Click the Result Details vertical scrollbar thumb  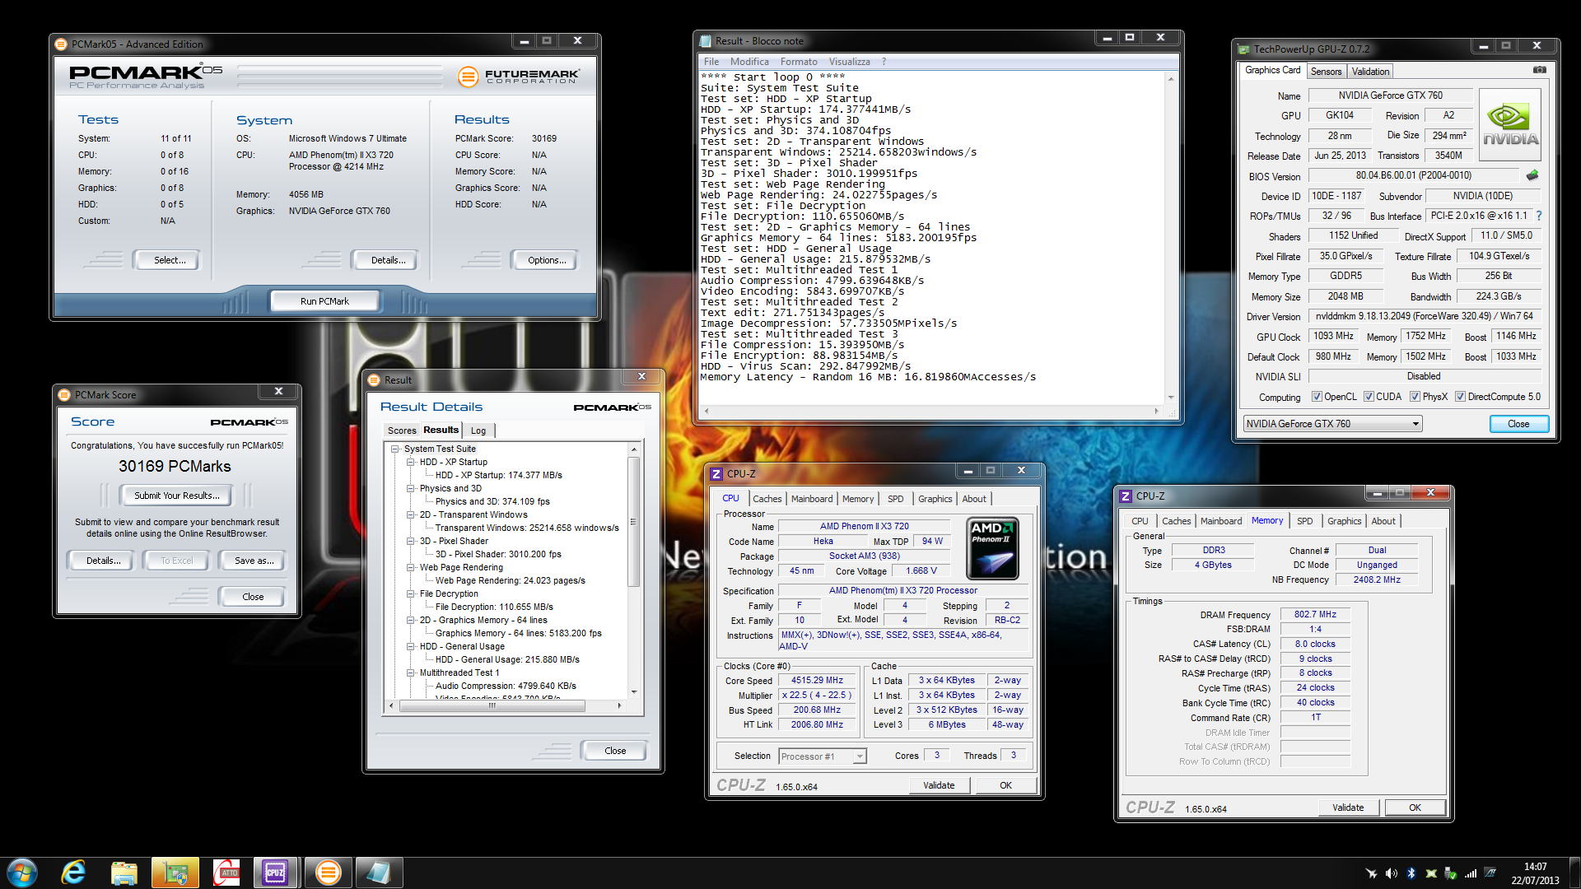click(x=633, y=522)
